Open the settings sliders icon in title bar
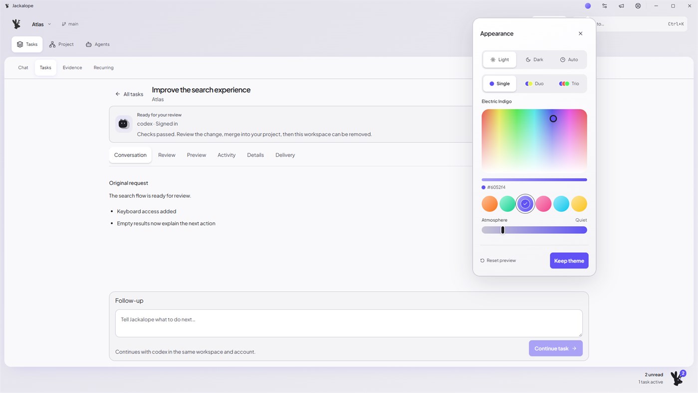This screenshot has width=698, height=393. (605, 6)
